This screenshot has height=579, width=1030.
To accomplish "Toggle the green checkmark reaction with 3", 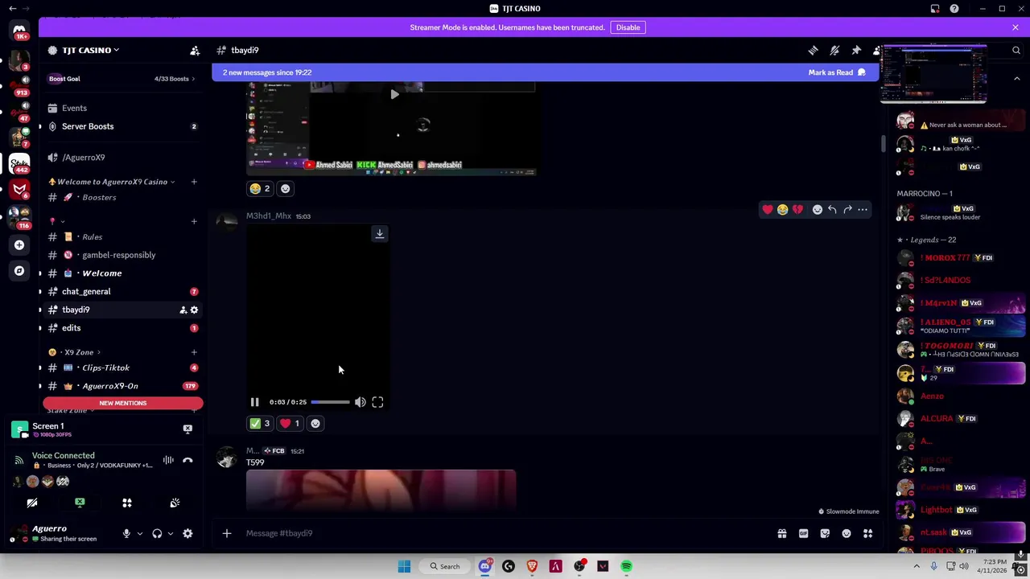I will (x=260, y=423).
